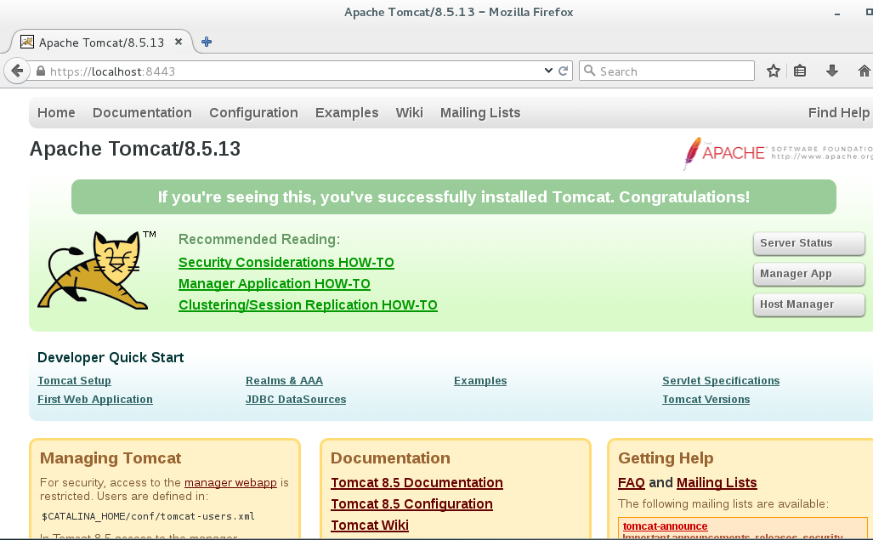Reload the page with the refresh icon

click(563, 71)
